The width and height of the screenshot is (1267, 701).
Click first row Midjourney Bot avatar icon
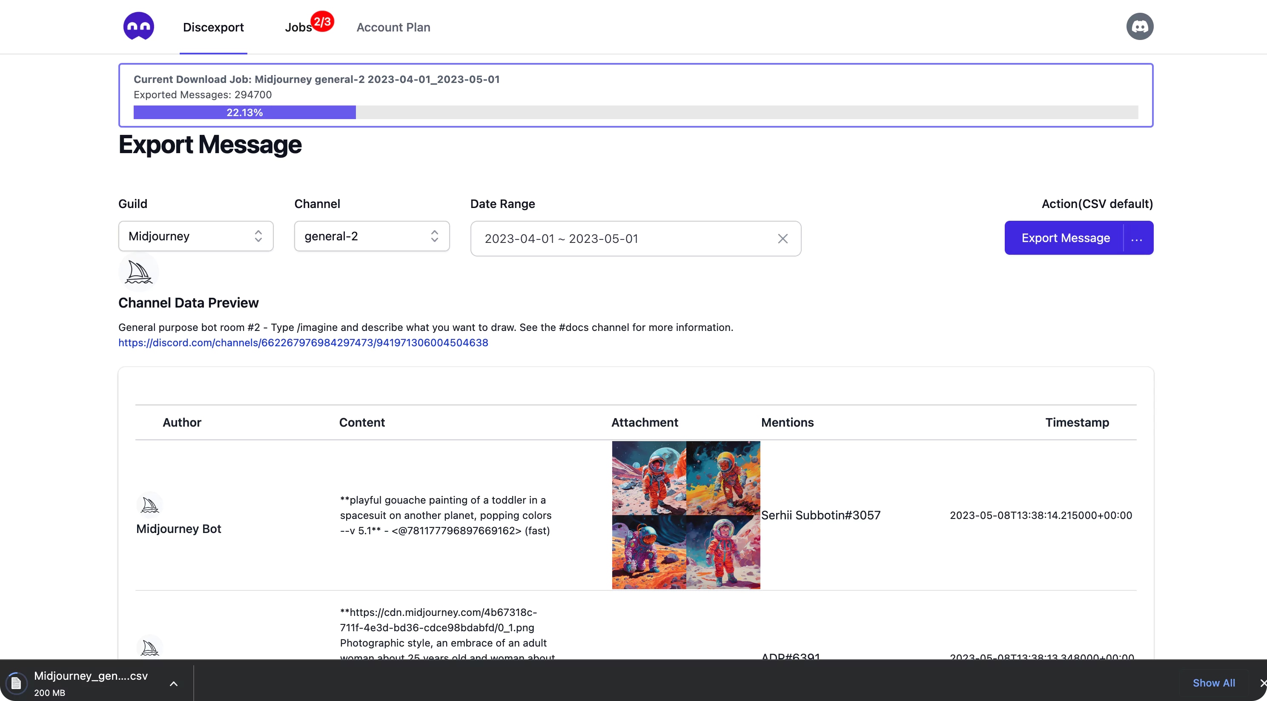[x=149, y=505]
